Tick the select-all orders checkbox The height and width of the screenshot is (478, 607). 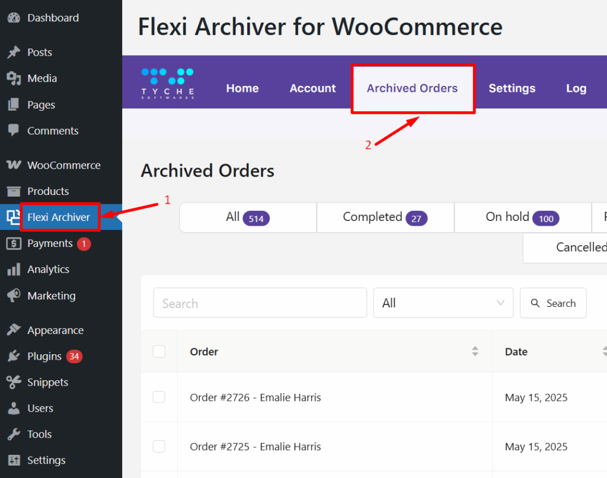pos(159,351)
